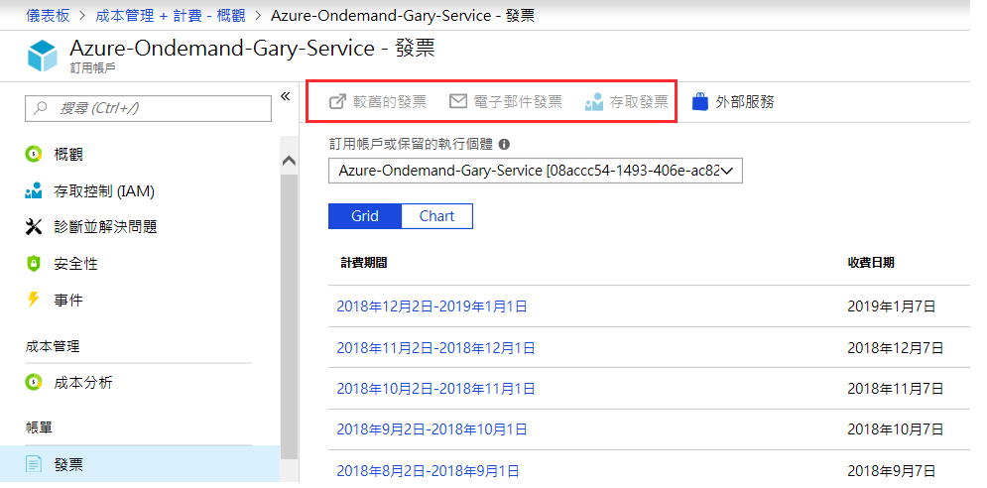Click the 存取控制 (IAM) people icon

click(x=34, y=190)
